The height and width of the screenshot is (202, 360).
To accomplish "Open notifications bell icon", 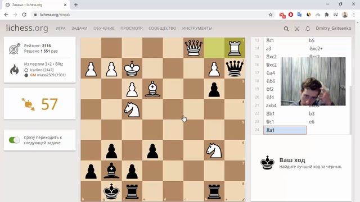I will tap(308, 29).
